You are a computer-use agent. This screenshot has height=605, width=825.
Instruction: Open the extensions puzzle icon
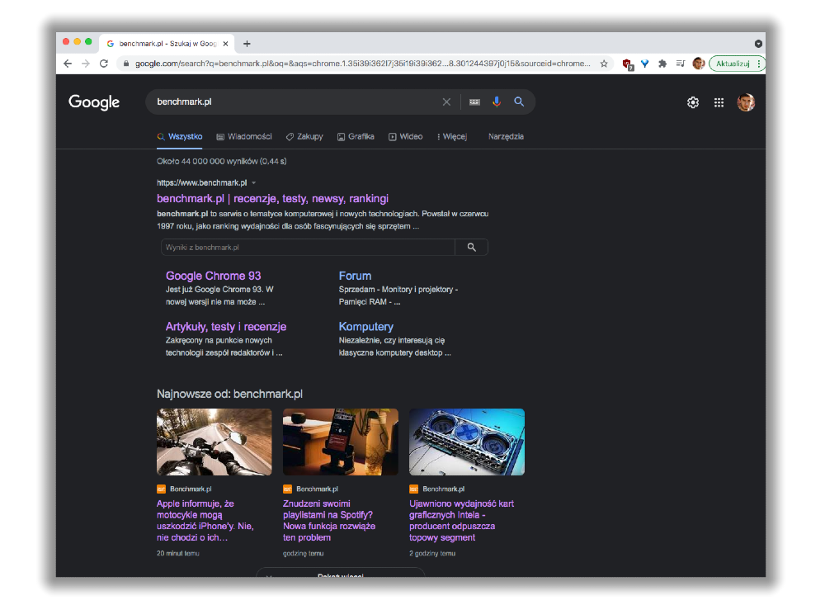tap(662, 64)
